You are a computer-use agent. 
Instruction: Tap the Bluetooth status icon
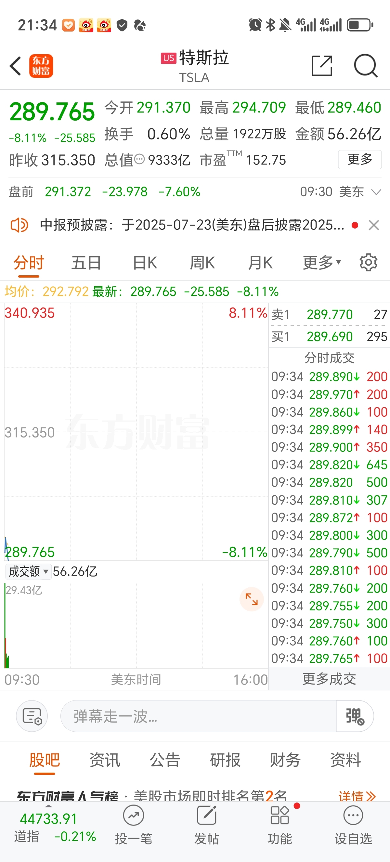click(x=270, y=25)
